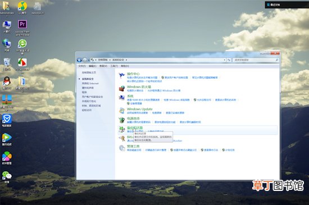The height and width of the screenshot is (205, 309).
Task: Click the System computer icon
Action: [x=122, y=98]
